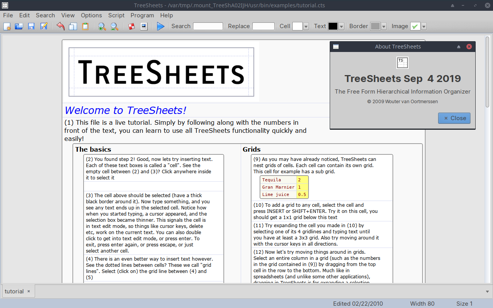Select the 'Tequila' cell
The height and width of the screenshot is (308, 493).
coord(278,180)
